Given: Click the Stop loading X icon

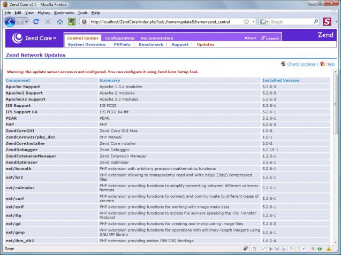Looking at the screenshot, I should [48, 21].
